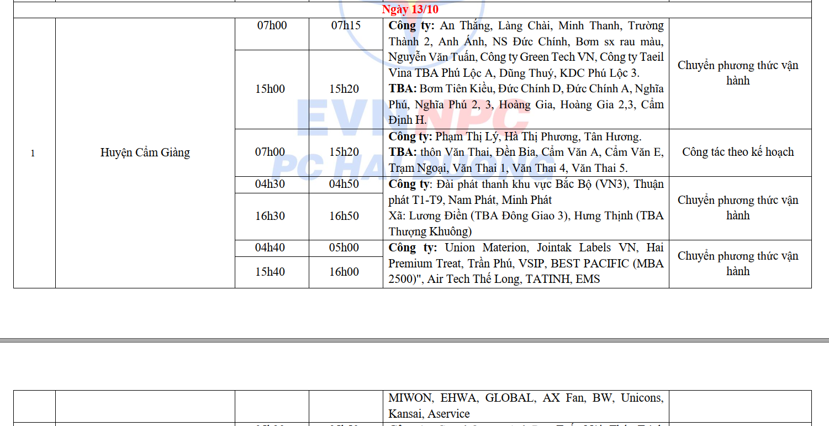Select the text "Kansai"
The height and width of the screenshot is (426, 829).
(405, 414)
